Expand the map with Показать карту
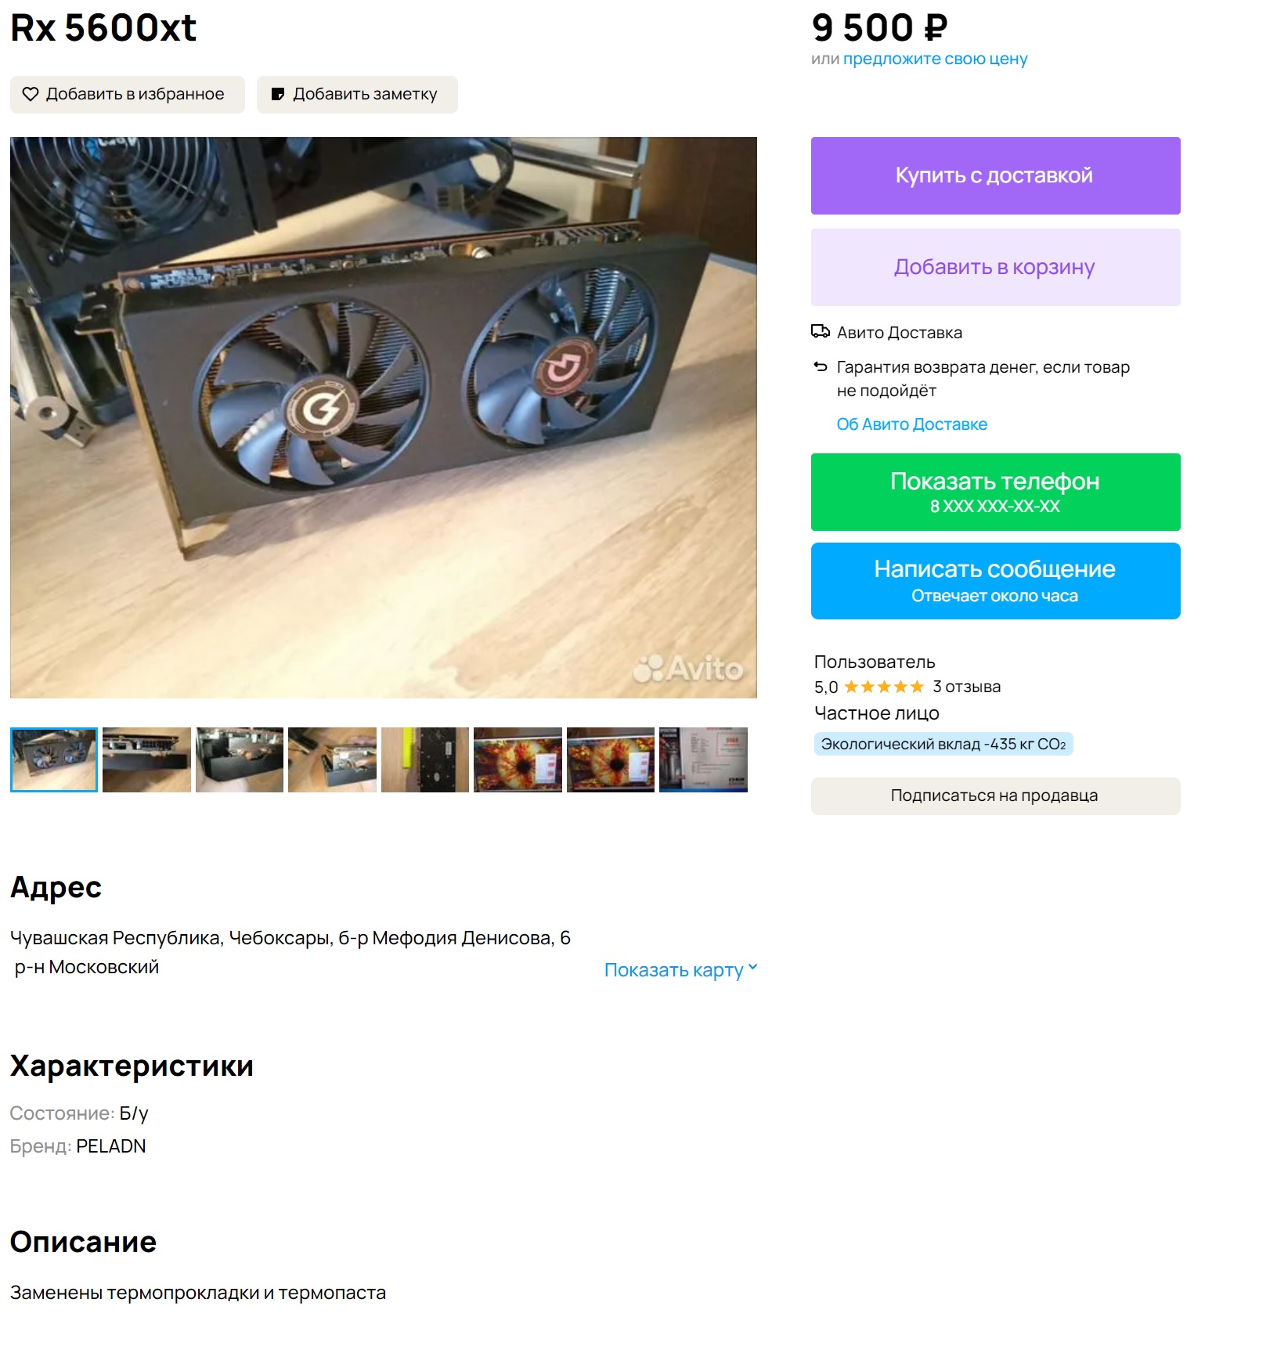Image resolution: width=1277 pixels, height=1353 pixels. point(680,969)
